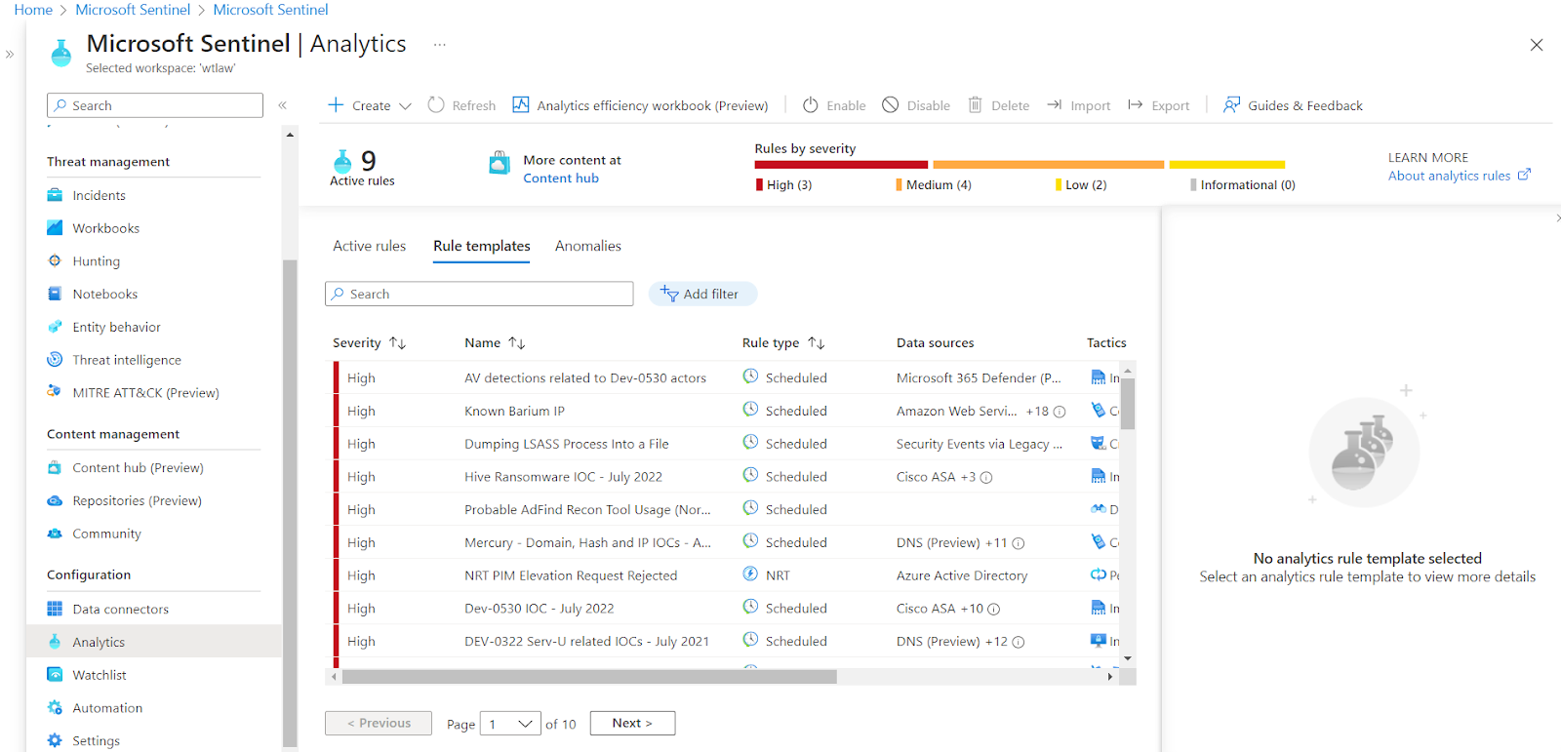Select 'NRT PIM Elevation Request Rejected' template

coord(571,575)
